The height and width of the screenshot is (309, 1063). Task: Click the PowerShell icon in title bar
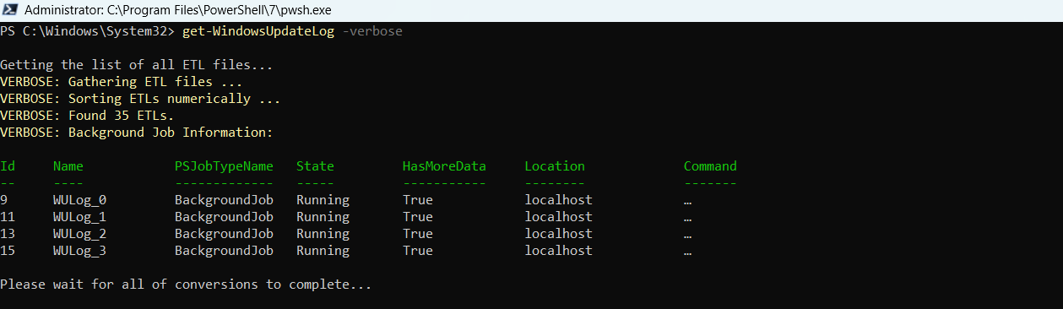(9, 10)
